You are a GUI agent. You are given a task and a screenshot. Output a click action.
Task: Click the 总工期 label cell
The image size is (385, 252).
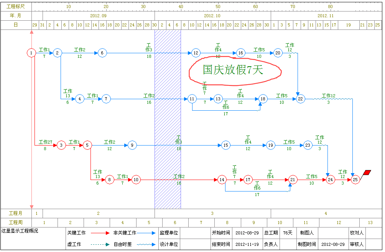coord(271,232)
